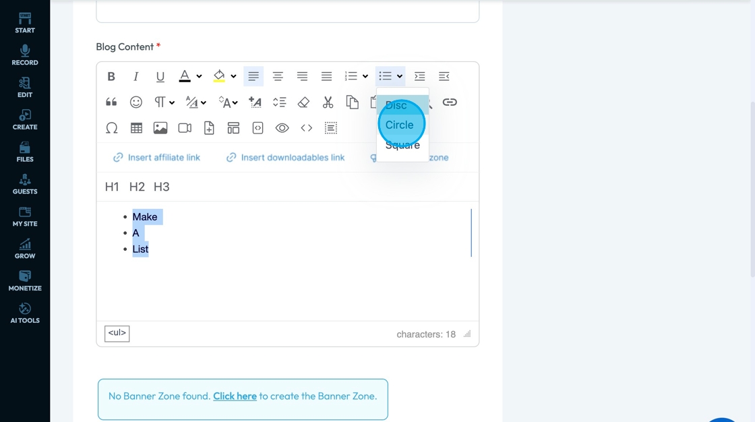The width and height of the screenshot is (755, 422).
Task: Insert a template layout
Action: tap(233, 128)
